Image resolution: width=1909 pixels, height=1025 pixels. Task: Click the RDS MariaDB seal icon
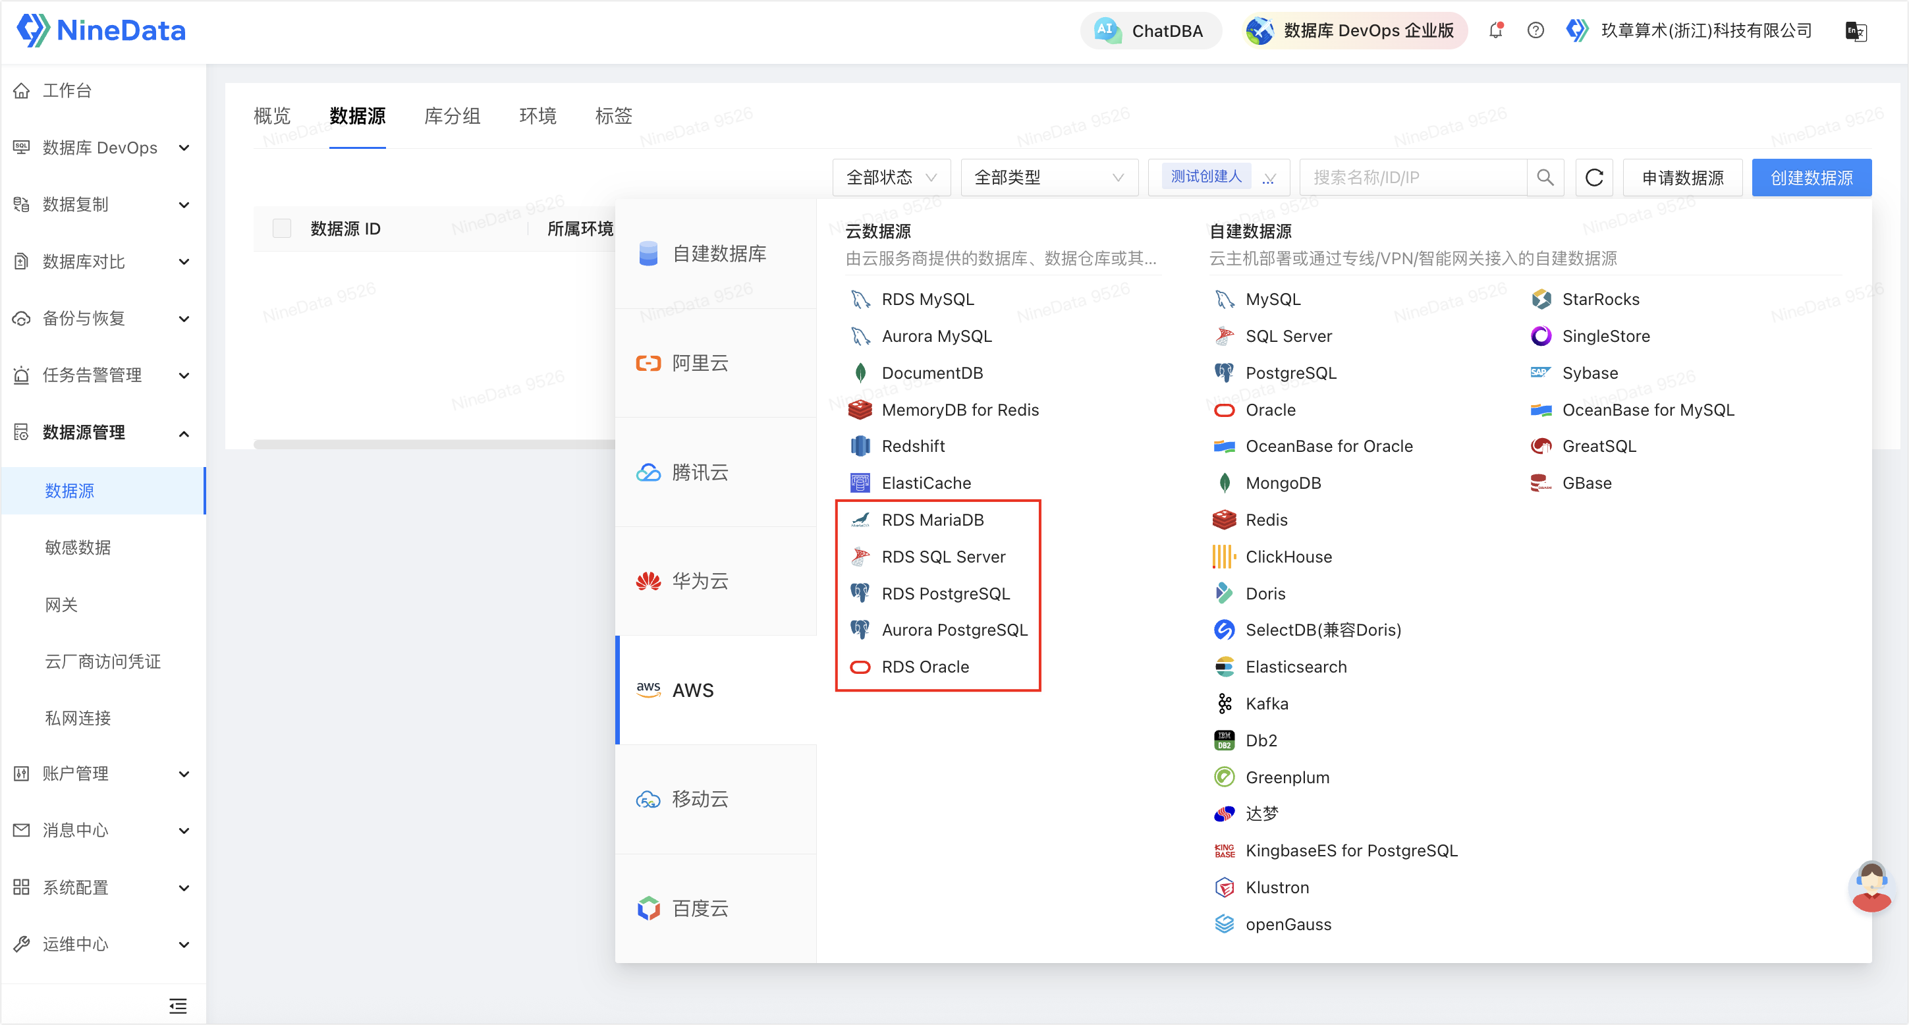(860, 520)
